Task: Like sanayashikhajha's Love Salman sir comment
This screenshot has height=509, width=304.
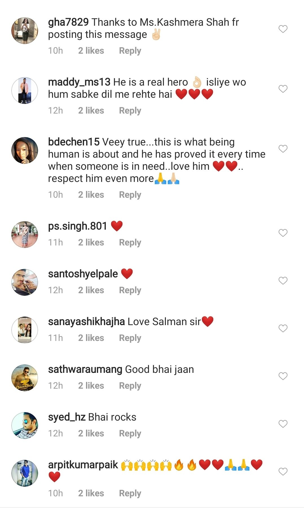Action: pos(283,328)
